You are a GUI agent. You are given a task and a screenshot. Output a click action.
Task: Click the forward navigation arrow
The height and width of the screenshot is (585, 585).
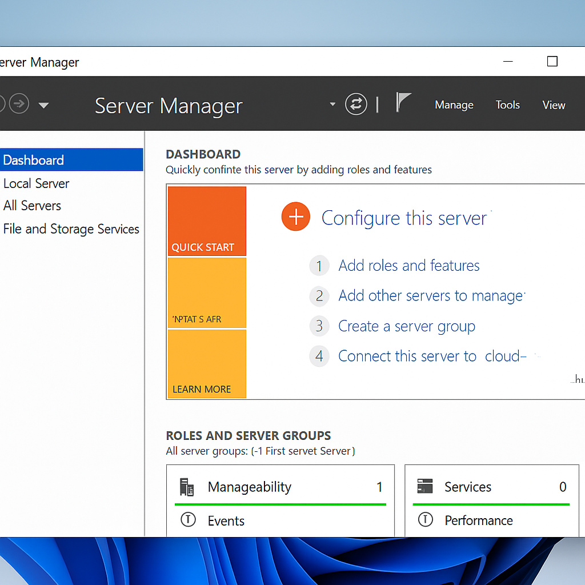[19, 104]
